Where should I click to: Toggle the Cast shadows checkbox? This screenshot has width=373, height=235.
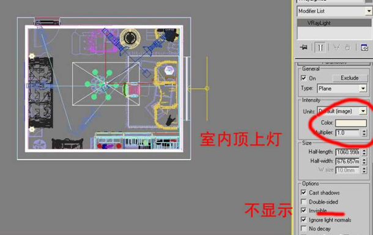click(x=303, y=192)
